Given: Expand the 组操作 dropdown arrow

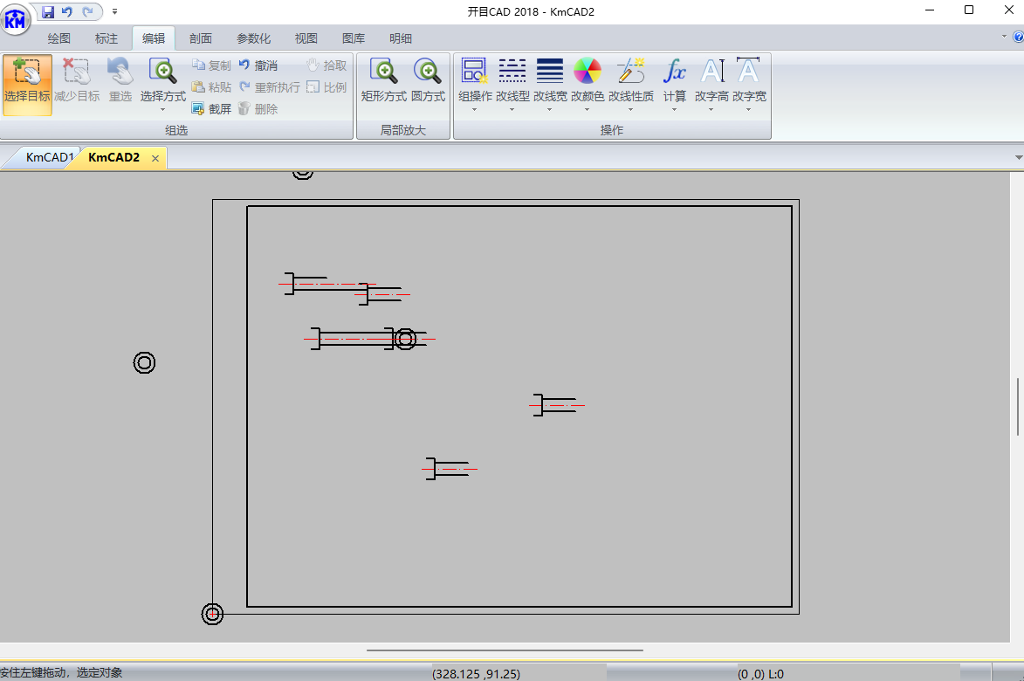Looking at the screenshot, I should point(475,110).
